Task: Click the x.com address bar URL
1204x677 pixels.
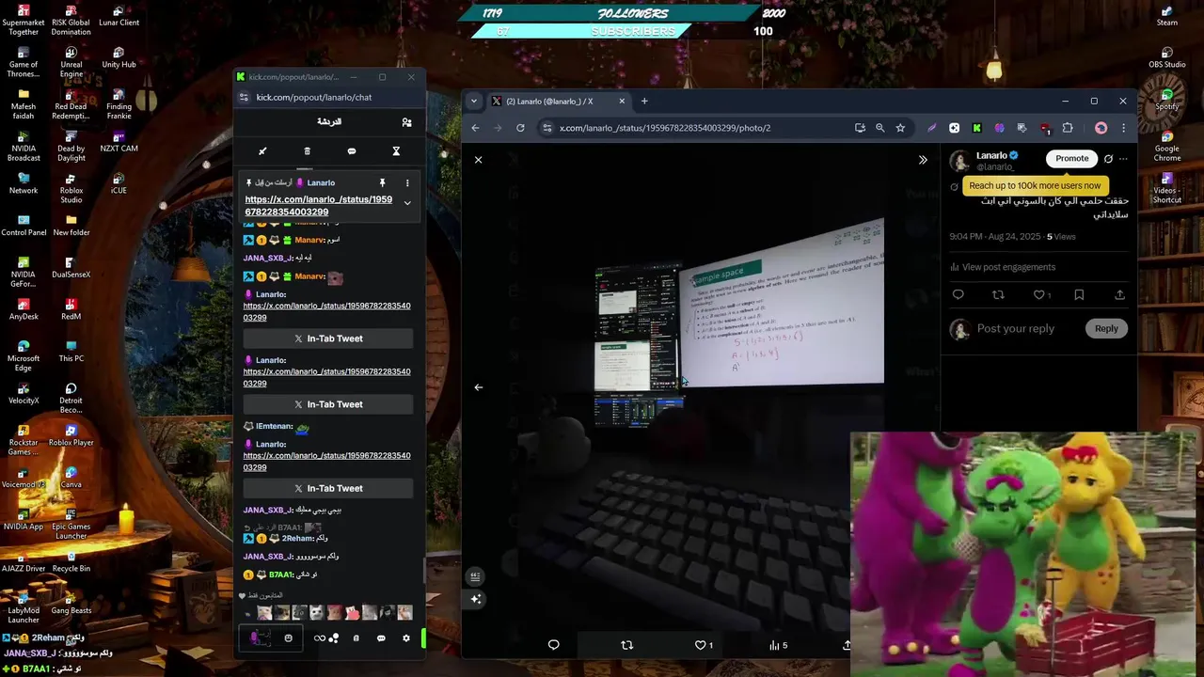Action: (665, 128)
